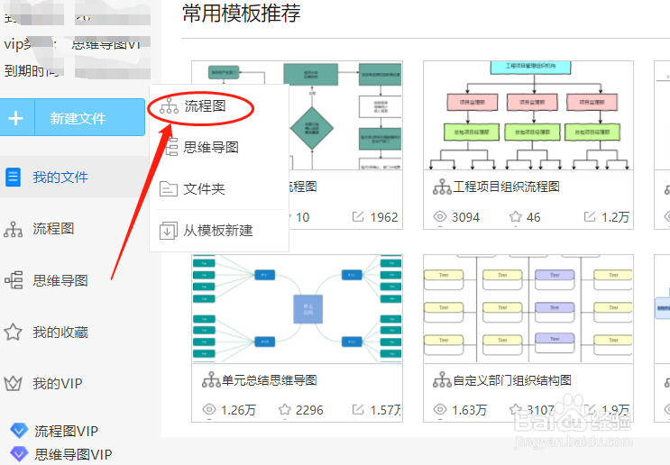Screen dimensions: 670x465
Task: Click the eye views icon showing 1.26万
Action: coord(209,409)
